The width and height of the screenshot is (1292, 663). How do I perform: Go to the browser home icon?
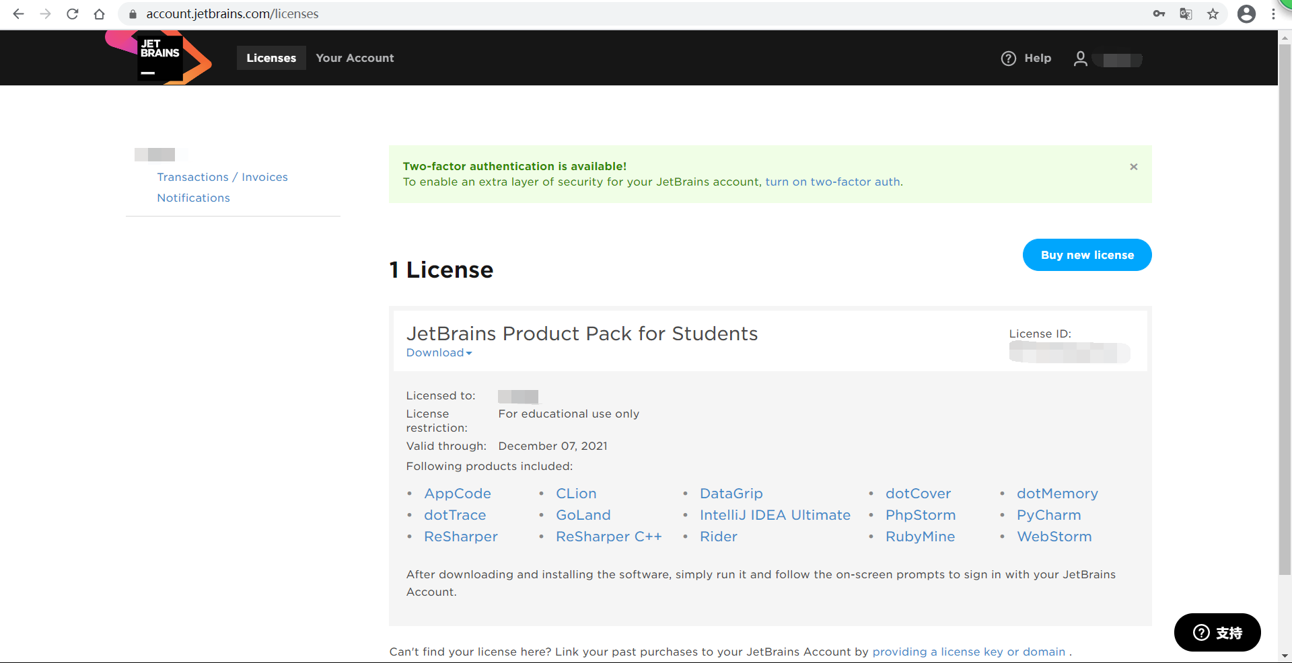click(x=100, y=14)
